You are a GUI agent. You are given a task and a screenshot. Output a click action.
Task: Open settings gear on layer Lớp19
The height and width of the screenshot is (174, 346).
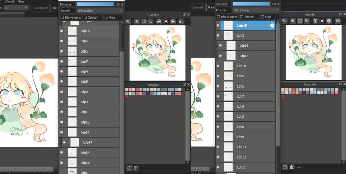[272, 26]
